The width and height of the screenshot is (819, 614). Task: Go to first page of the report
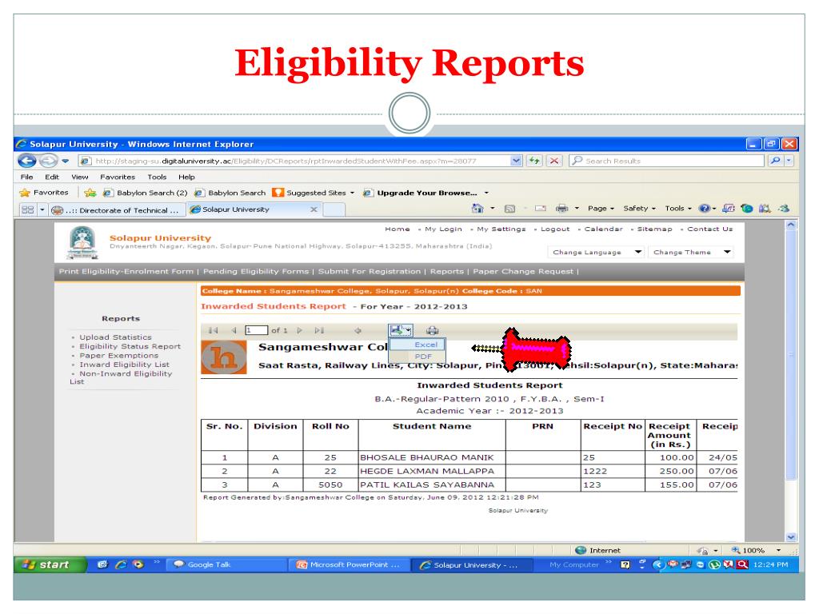213,330
